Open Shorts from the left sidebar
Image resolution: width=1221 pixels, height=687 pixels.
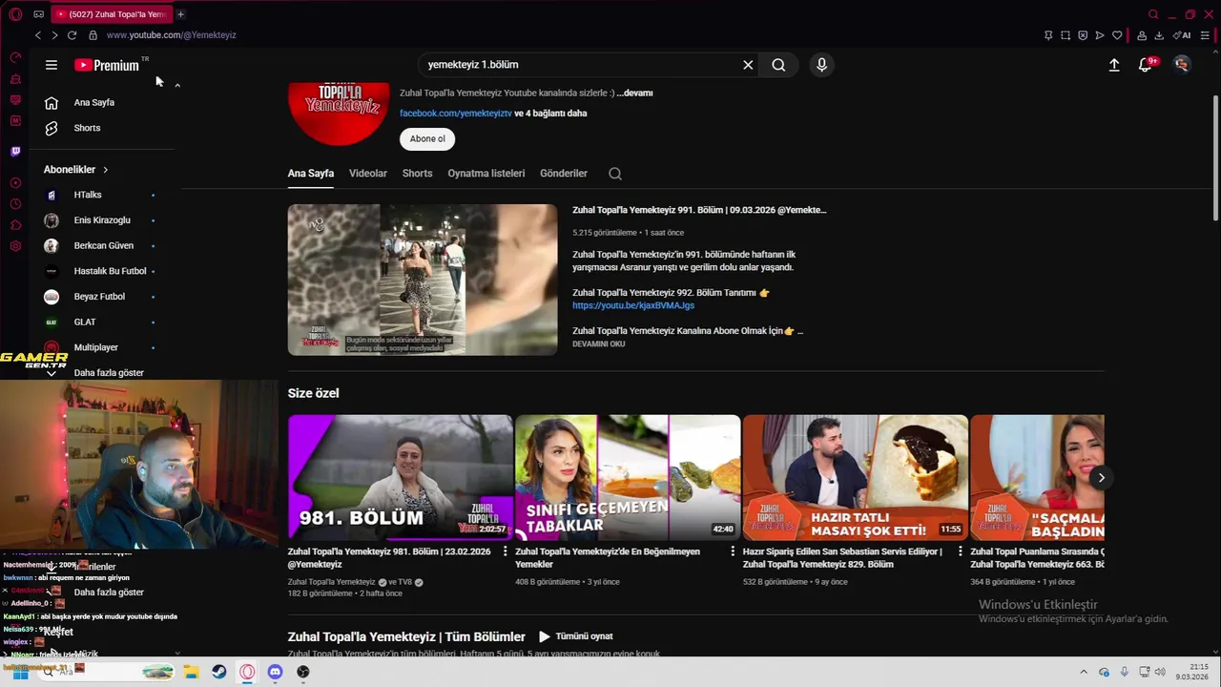coord(87,128)
